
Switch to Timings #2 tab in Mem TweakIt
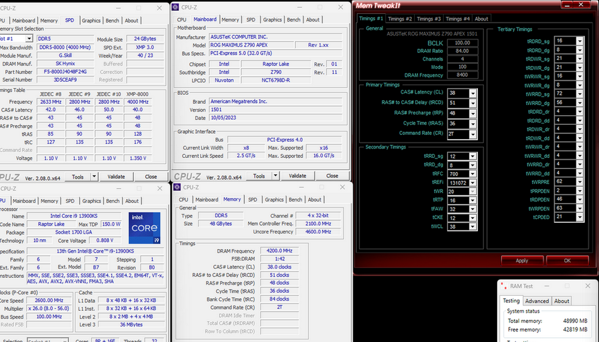(x=399, y=19)
